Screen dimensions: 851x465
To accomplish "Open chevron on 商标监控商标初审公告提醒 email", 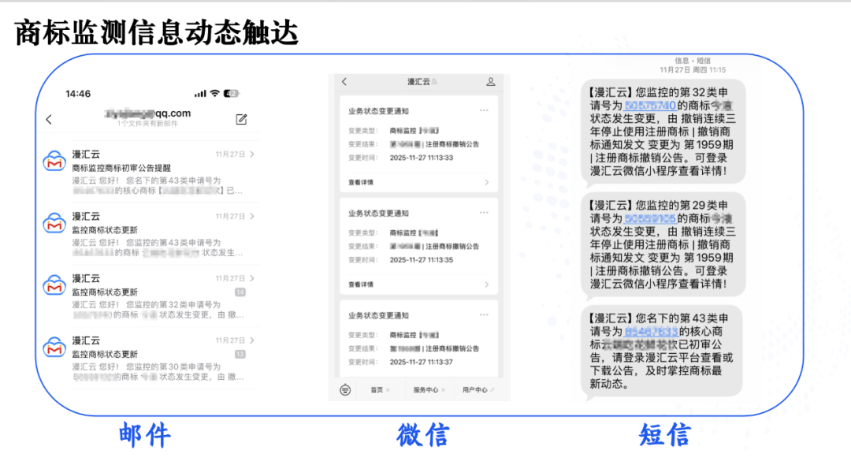I will (x=252, y=154).
